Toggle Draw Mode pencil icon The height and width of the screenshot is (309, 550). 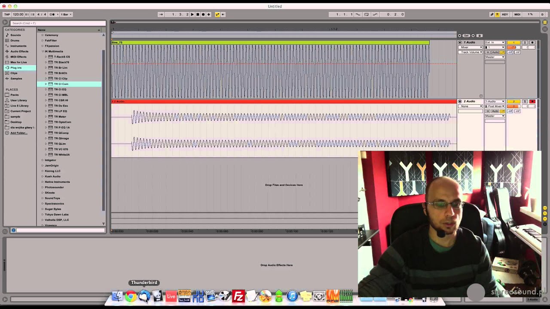click(492, 14)
